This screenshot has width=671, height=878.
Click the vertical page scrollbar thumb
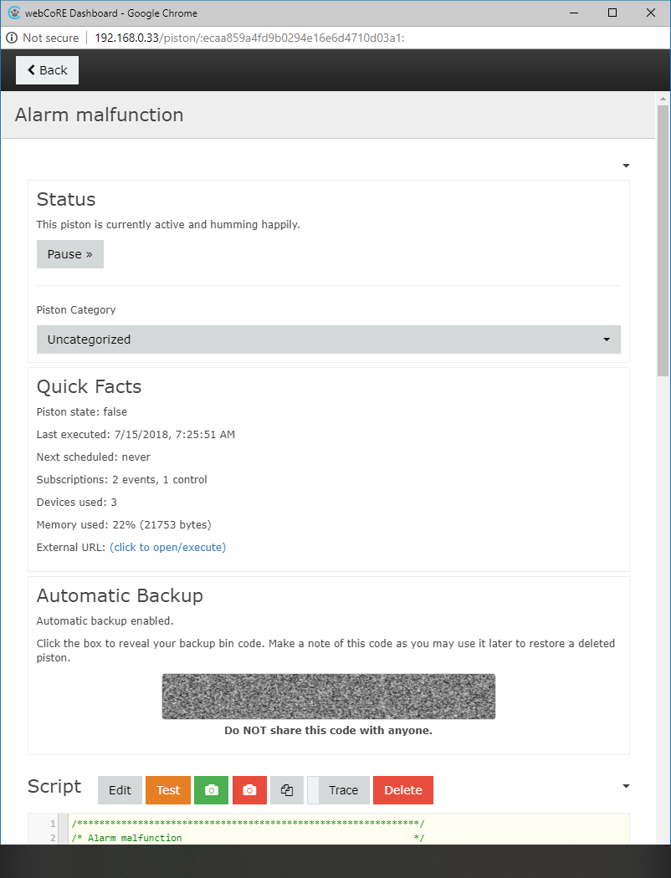663,241
